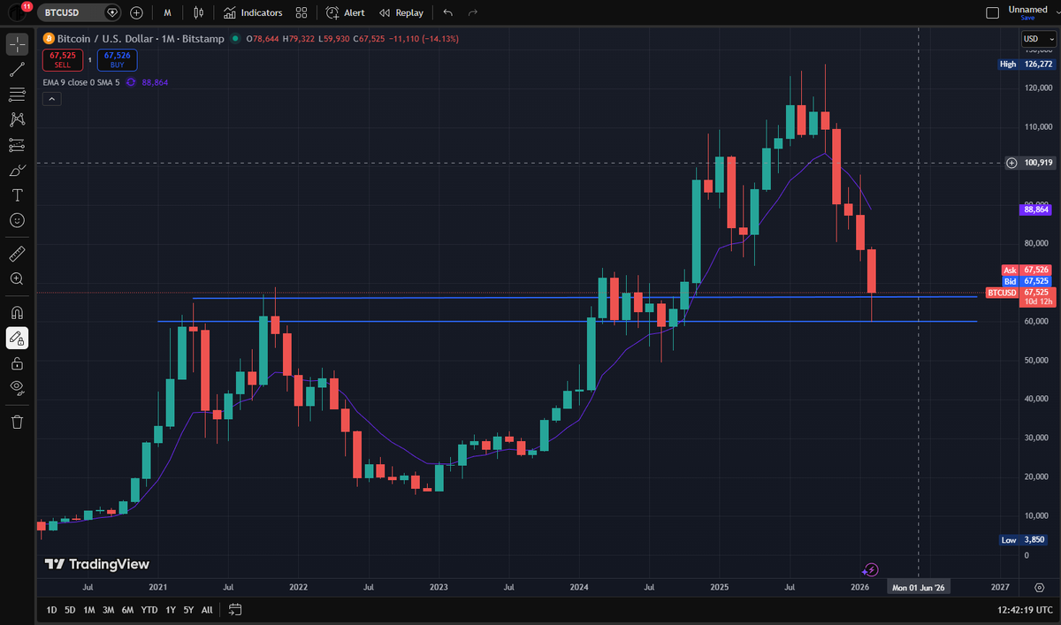Toggle the checkbox beside Unnamed layout
The image size is (1061, 625).
click(x=993, y=12)
